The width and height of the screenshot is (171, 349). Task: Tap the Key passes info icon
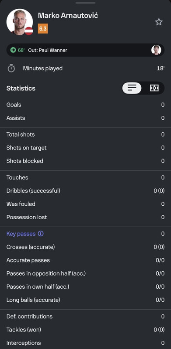tap(41, 234)
